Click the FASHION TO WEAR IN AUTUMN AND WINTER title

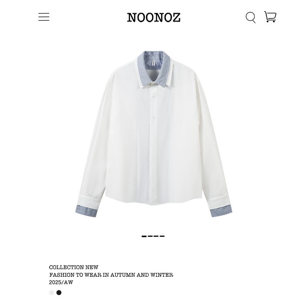(111, 275)
